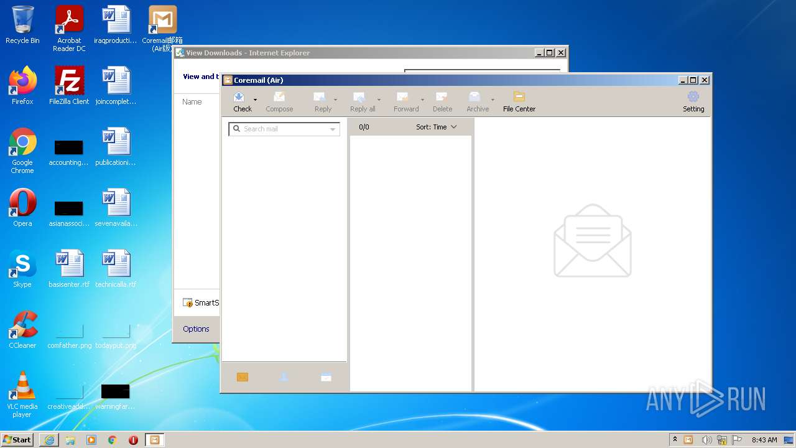Open Recycle Bin on the desktop
Screen dimensions: 796x448
pos(22,26)
